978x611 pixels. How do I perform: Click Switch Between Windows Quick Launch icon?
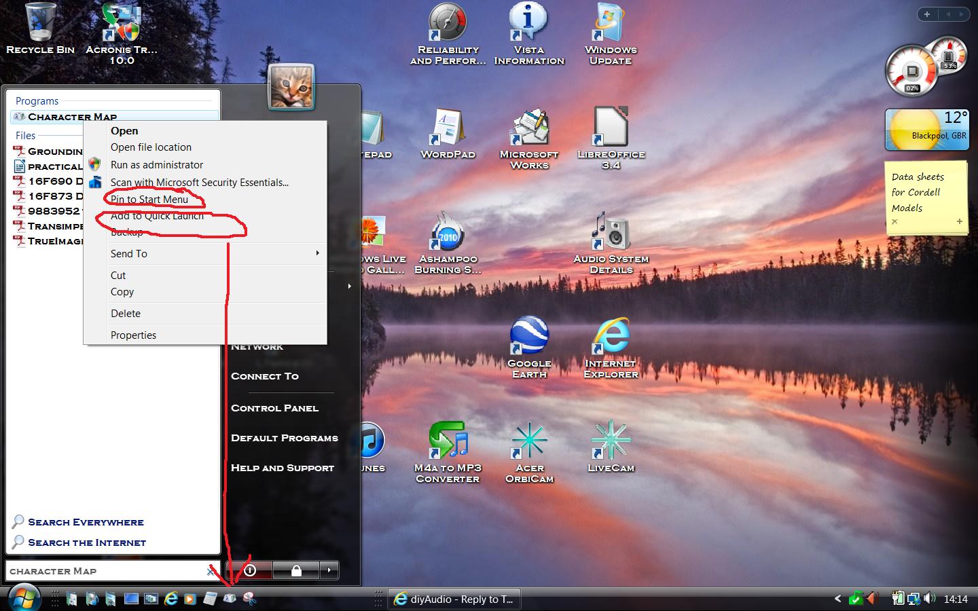151,599
